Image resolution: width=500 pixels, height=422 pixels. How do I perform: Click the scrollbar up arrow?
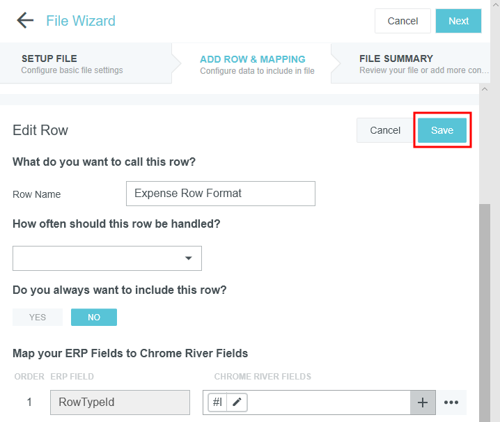485,90
